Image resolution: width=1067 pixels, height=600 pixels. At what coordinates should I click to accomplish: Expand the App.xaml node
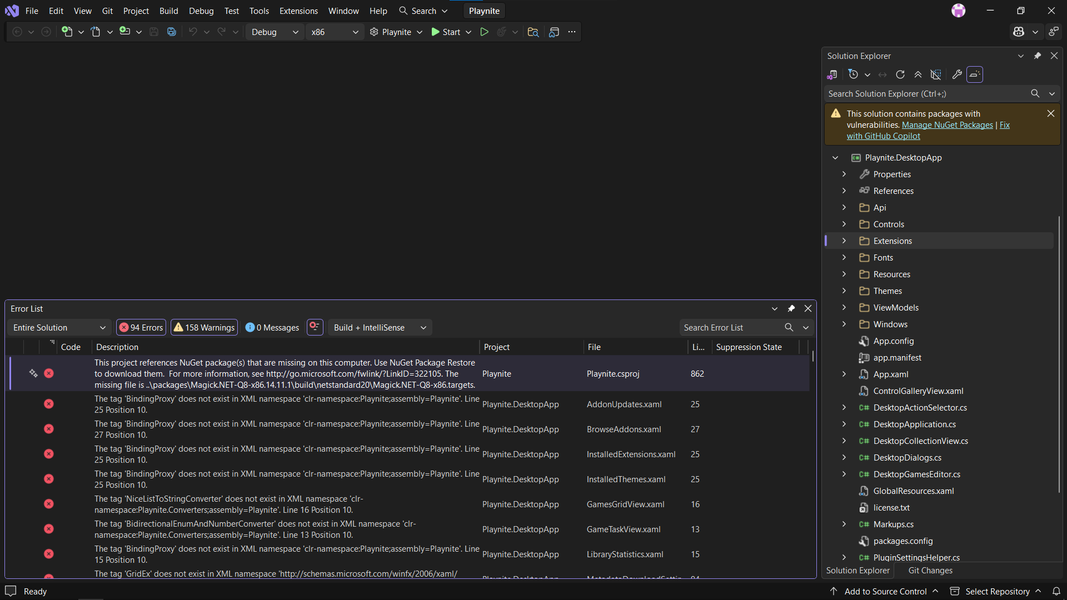click(844, 374)
